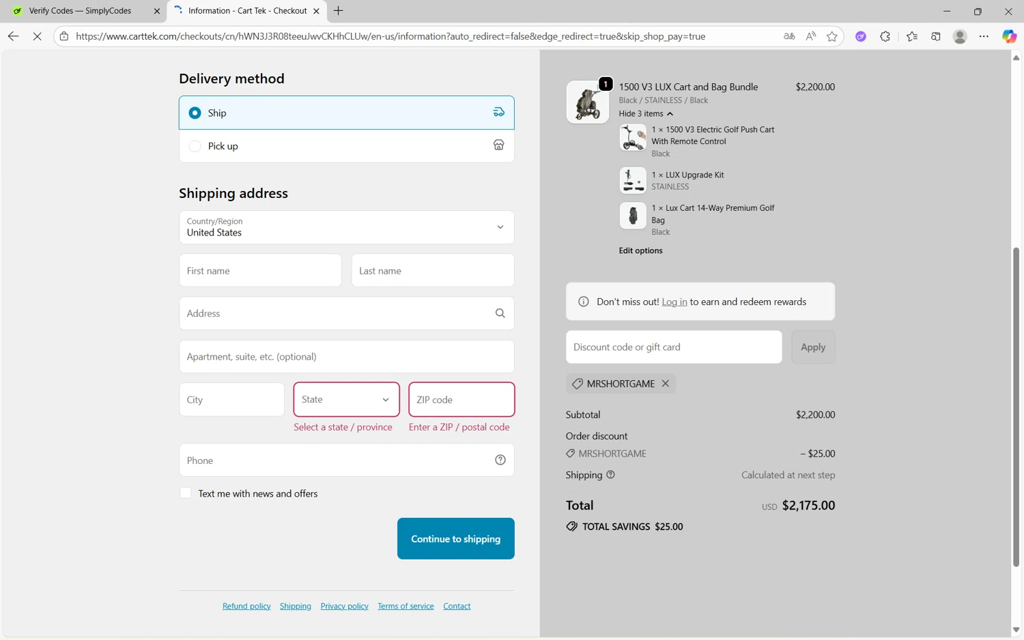Open the Contact link

[x=457, y=606]
